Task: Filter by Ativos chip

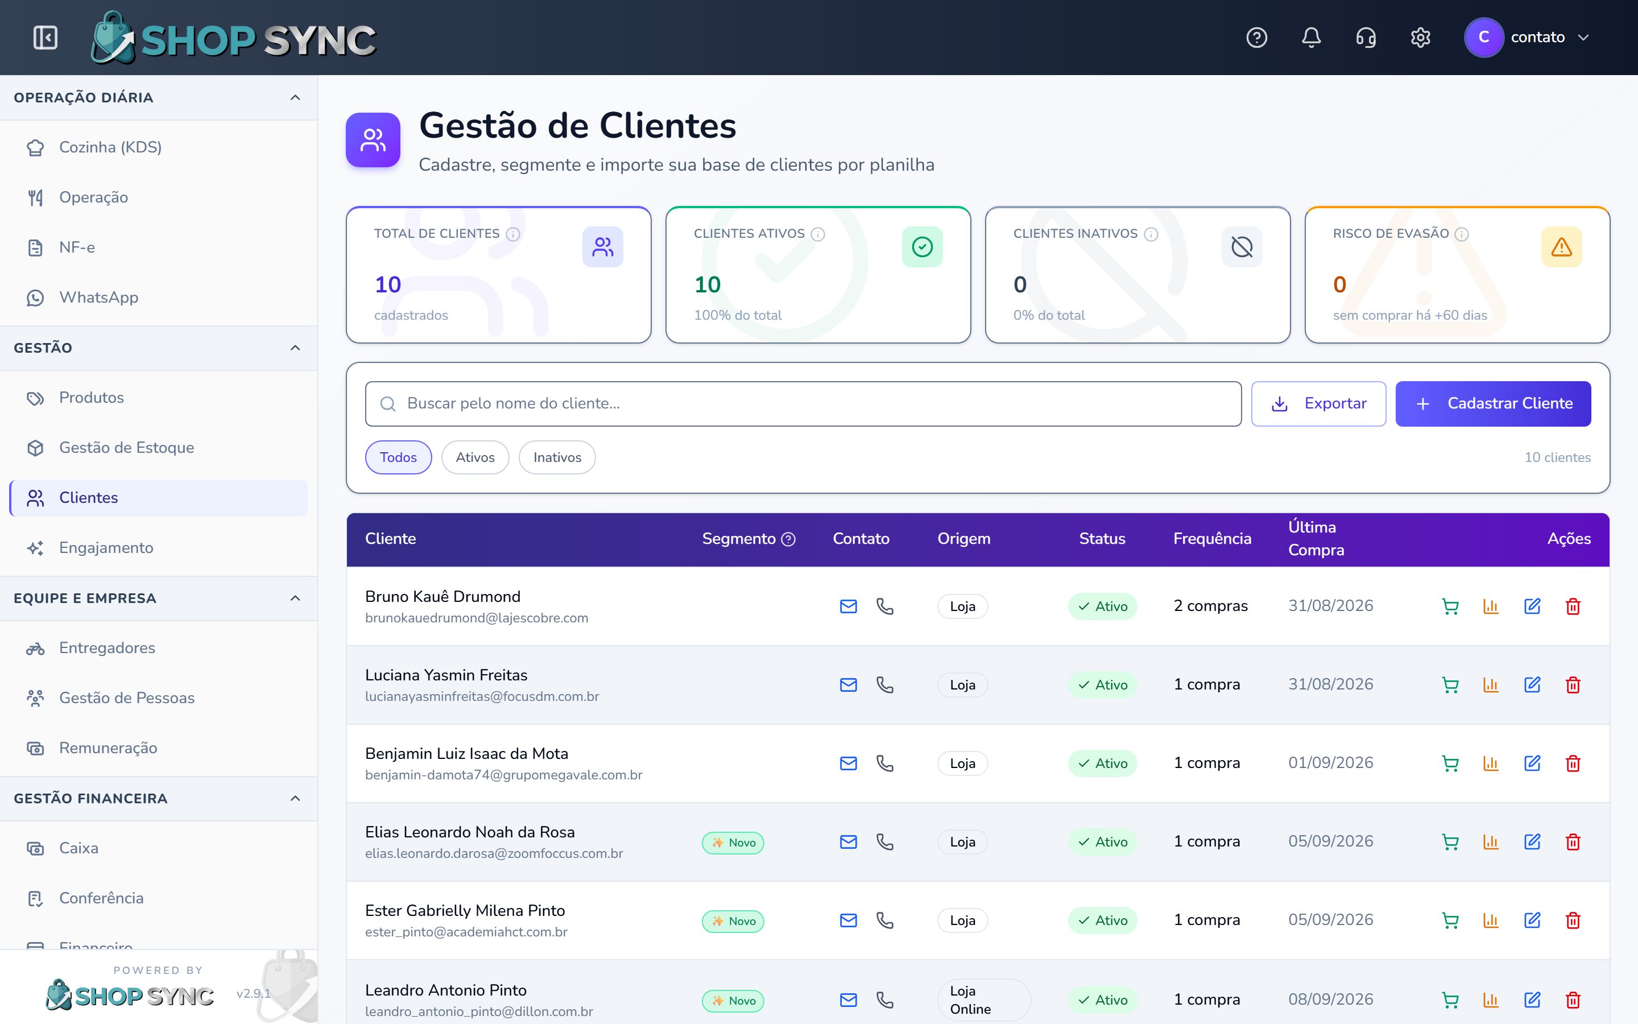Action: pos(475,457)
